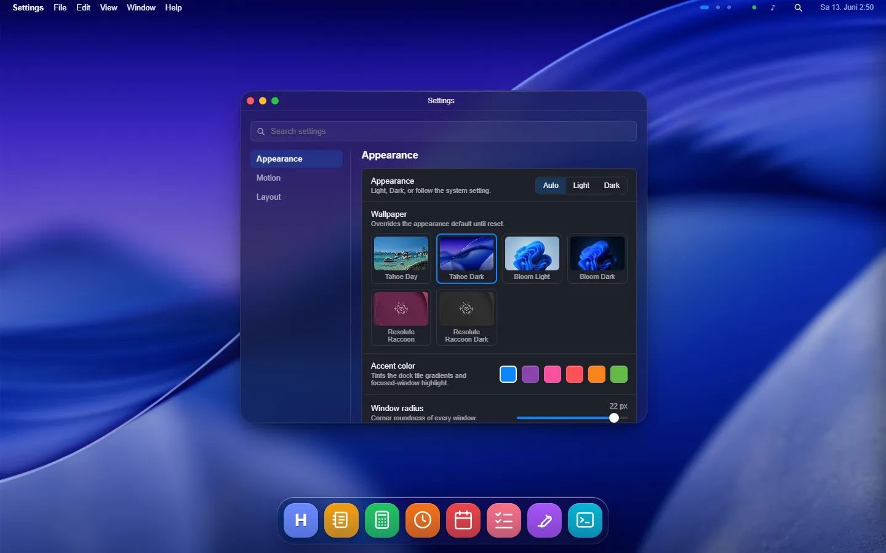The height and width of the screenshot is (553, 886).
Task: Go to the Layout settings section
Action: (297, 197)
